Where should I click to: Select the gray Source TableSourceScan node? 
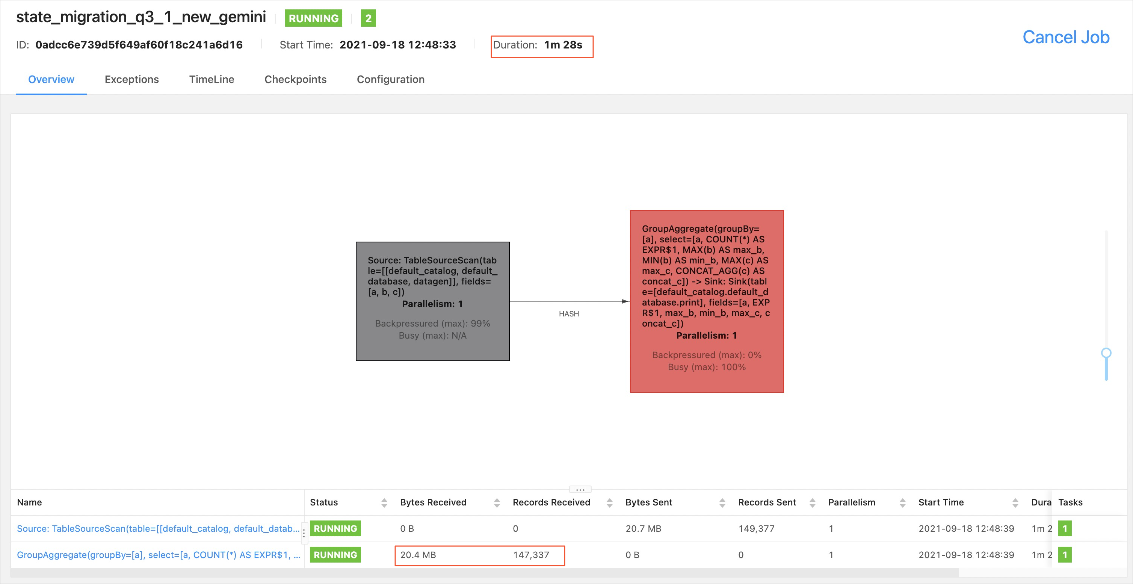[x=432, y=301]
